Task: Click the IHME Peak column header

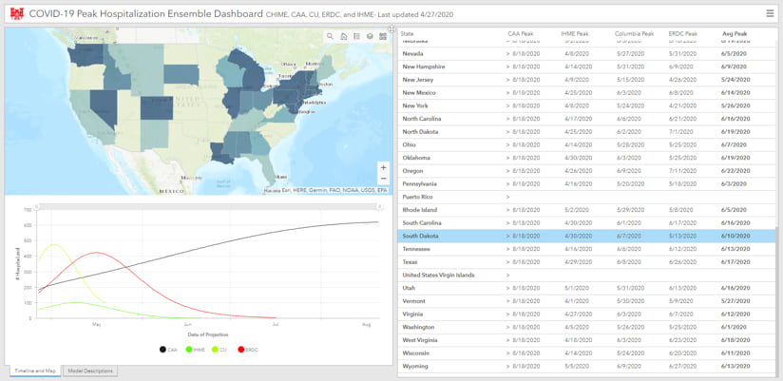Action: point(575,33)
